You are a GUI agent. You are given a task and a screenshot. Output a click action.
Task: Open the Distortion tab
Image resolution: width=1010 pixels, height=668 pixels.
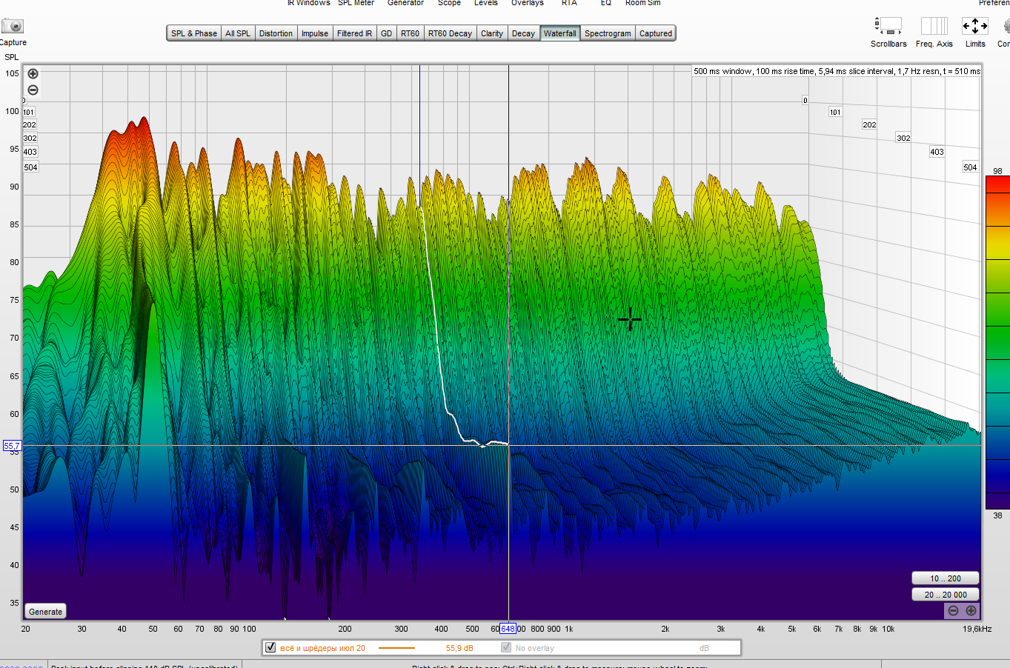[x=276, y=33]
